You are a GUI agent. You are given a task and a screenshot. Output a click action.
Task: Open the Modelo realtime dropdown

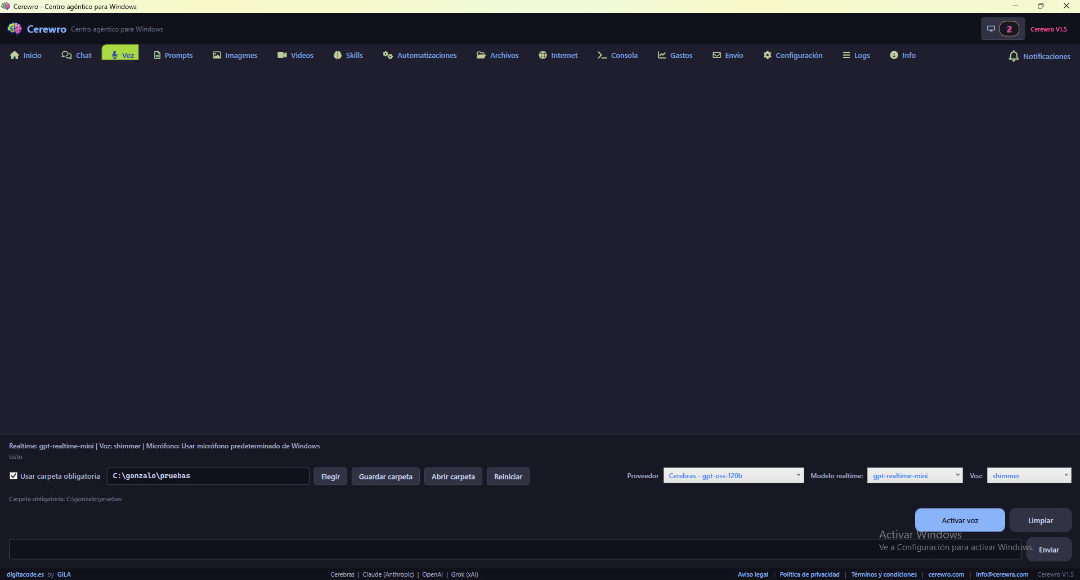click(914, 476)
